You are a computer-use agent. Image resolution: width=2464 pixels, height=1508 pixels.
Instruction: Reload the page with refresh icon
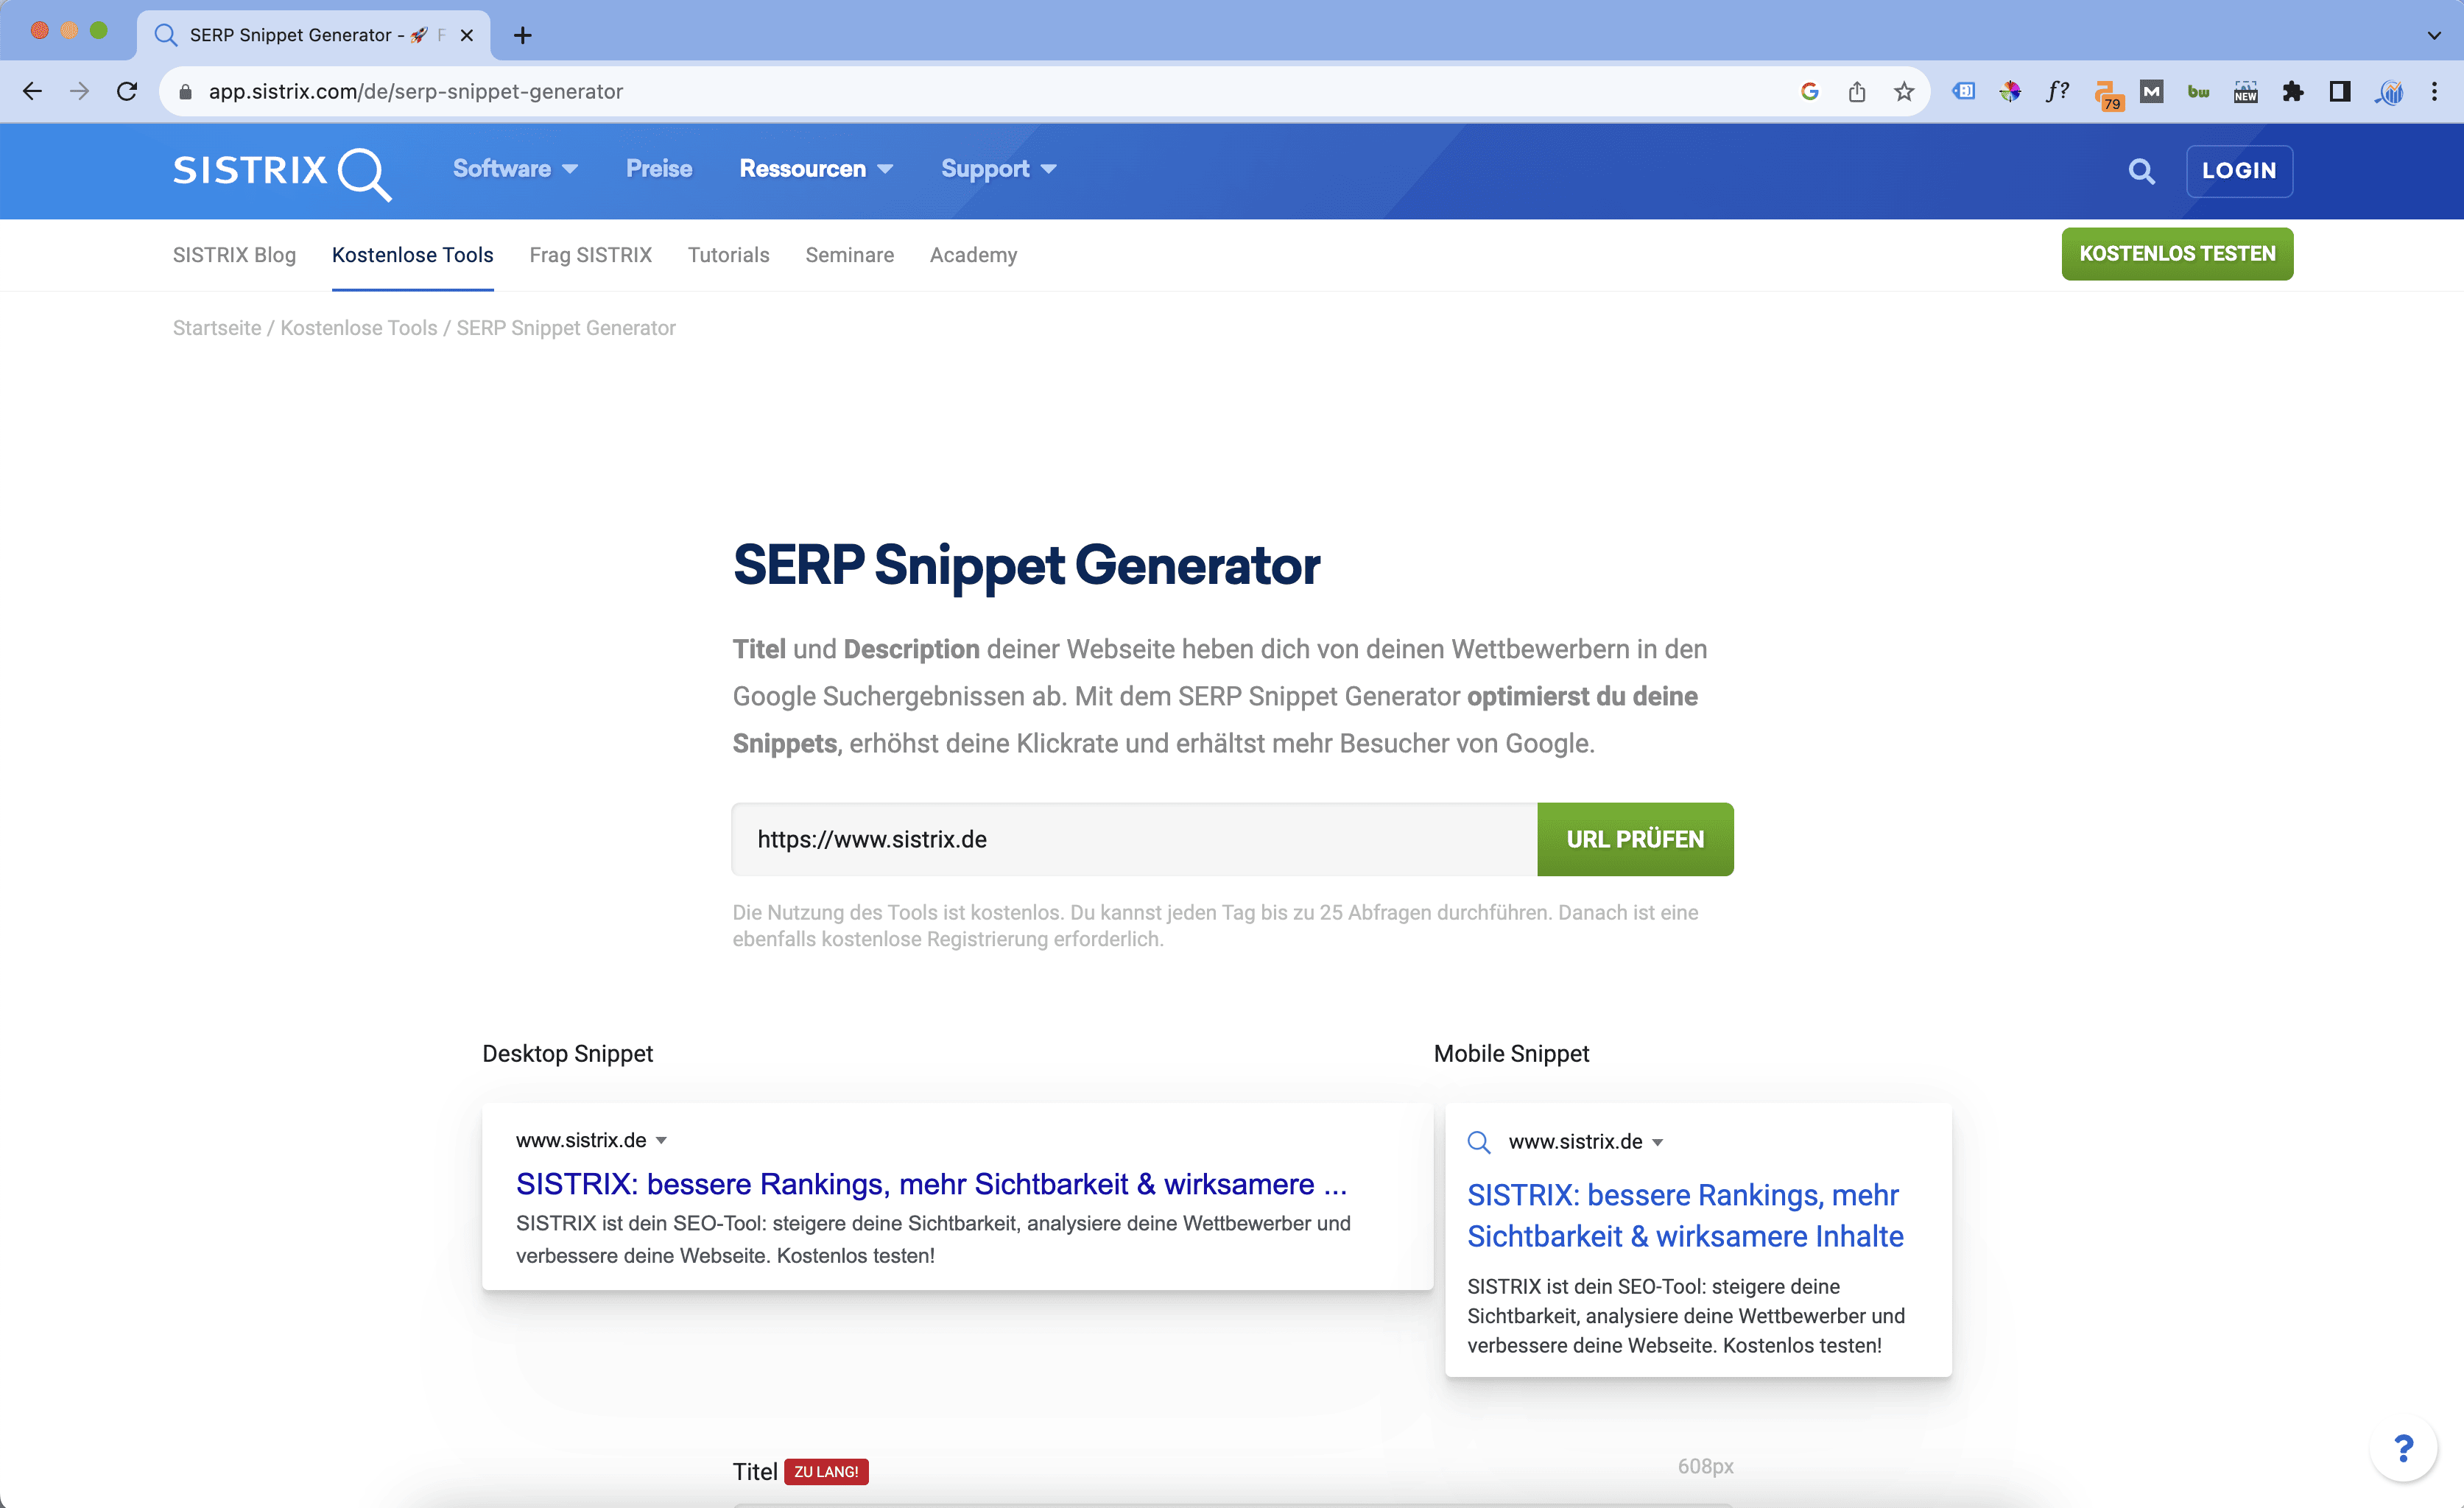127,92
